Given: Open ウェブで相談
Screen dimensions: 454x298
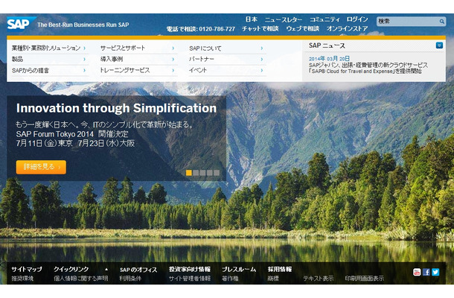Looking at the screenshot, I should point(303,28).
